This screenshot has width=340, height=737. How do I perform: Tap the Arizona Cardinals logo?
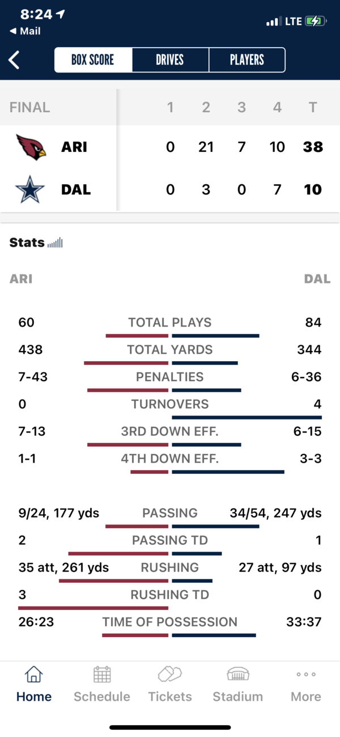click(31, 147)
